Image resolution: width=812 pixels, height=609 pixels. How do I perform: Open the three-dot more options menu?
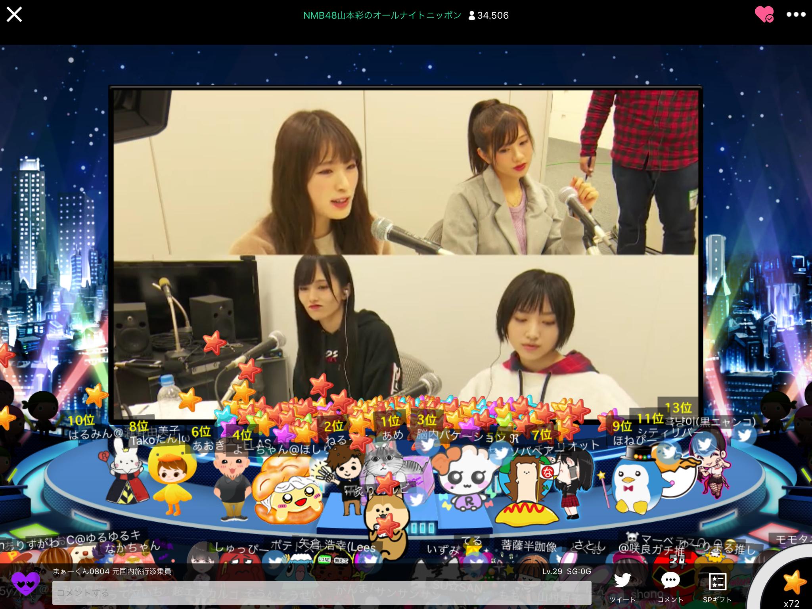(x=796, y=15)
